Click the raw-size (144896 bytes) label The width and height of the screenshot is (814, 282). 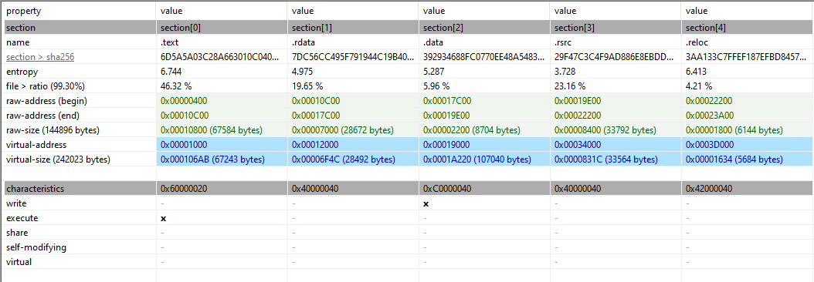(53, 129)
